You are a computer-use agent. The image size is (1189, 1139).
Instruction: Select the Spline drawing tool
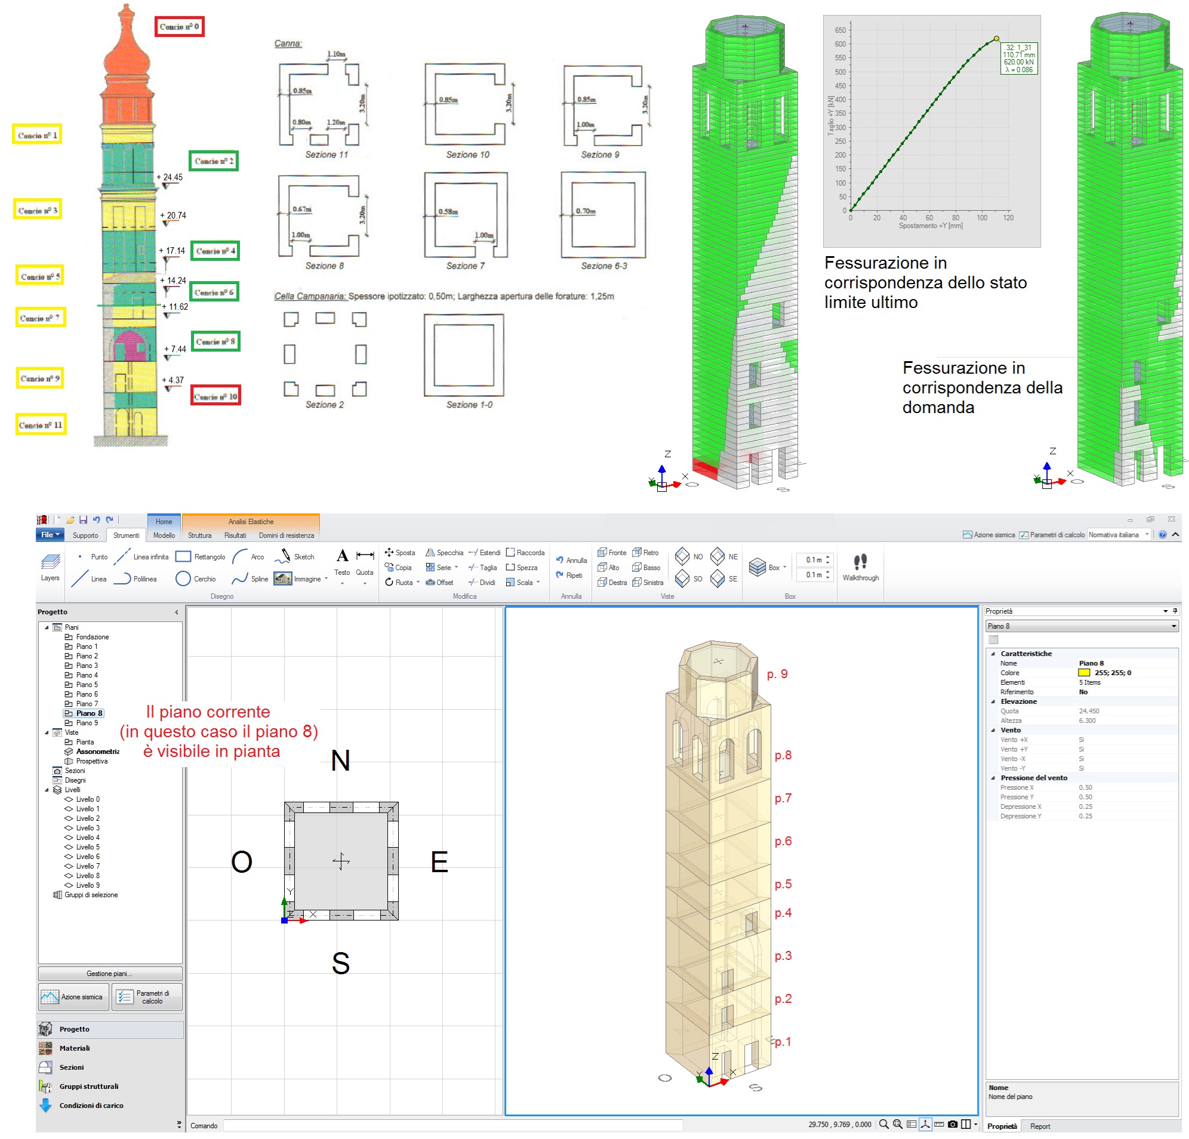pos(250,578)
